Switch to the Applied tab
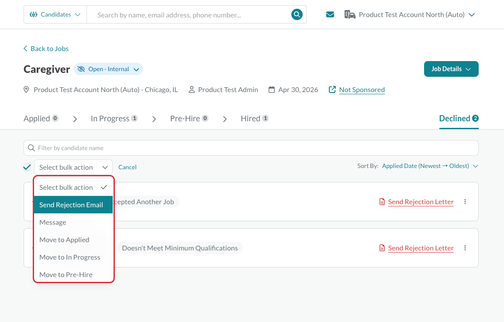Image resolution: width=504 pixels, height=322 pixels. coord(41,119)
